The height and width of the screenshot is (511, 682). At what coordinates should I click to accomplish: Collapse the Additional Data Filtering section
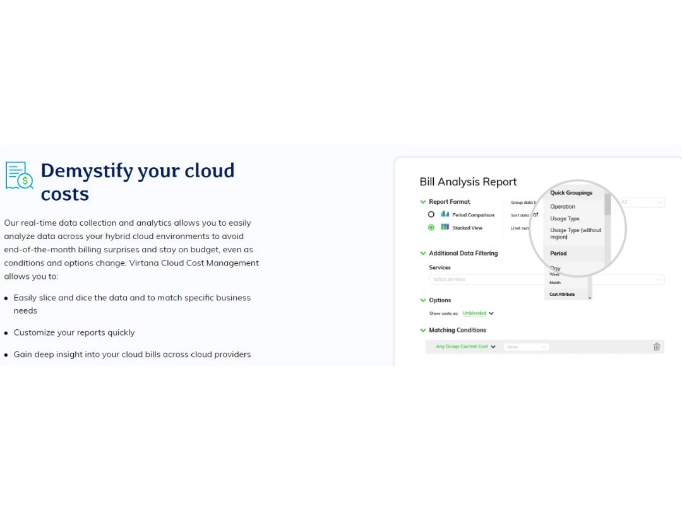[x=422, y=254]
